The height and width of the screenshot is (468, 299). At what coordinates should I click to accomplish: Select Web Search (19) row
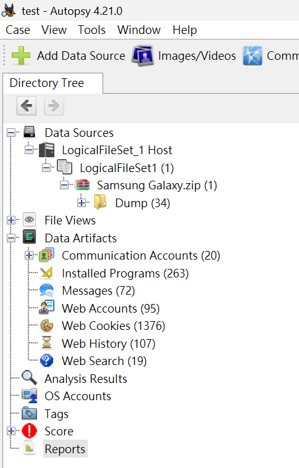[x=104, y=361]
